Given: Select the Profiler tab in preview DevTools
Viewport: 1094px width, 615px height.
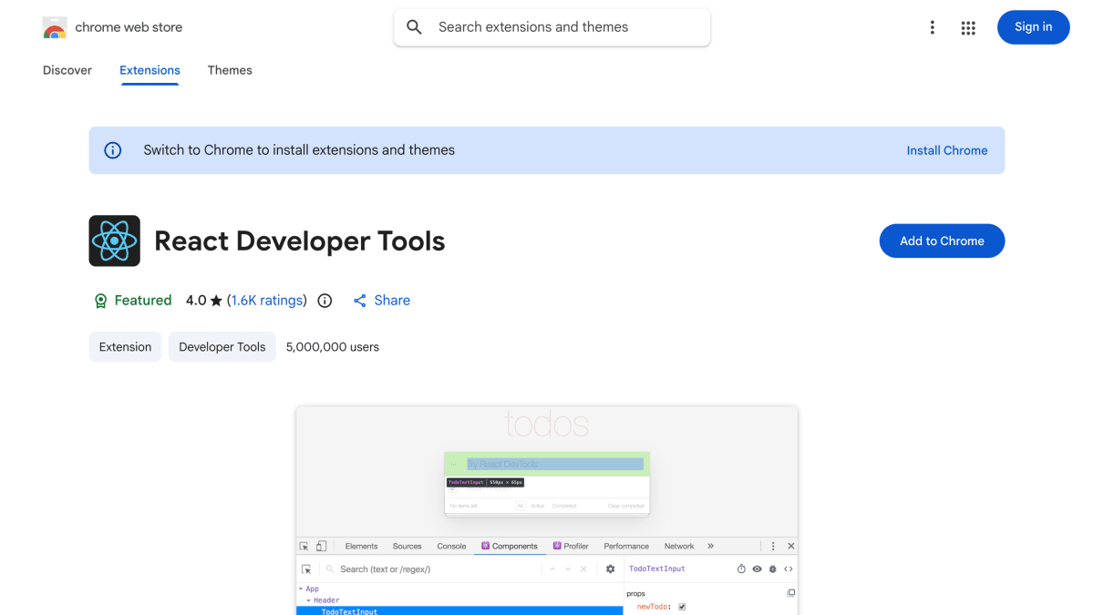Looking at the screenshot, I should (571, 547).
